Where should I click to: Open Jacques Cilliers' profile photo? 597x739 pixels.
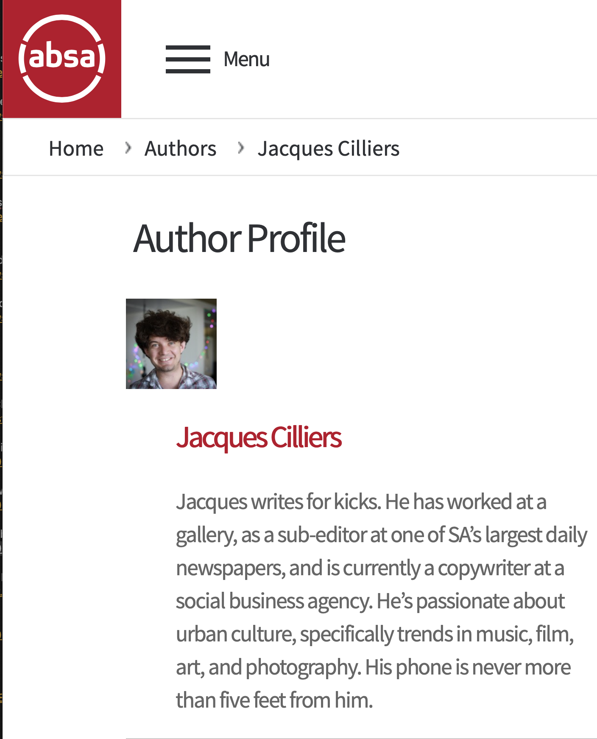(x=171, y=344)
